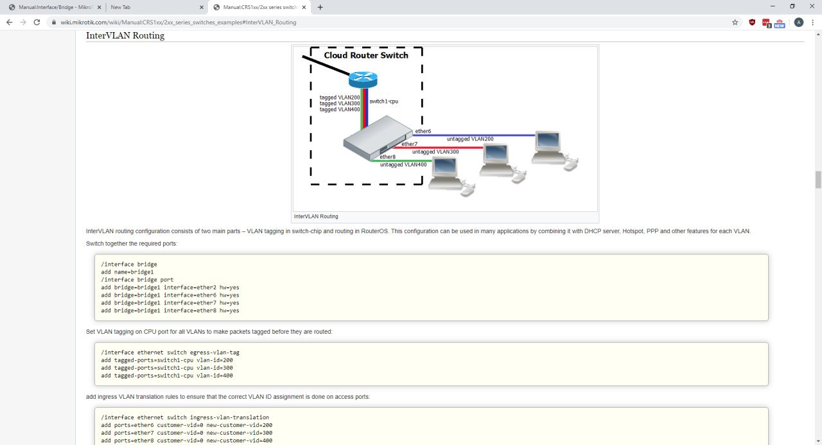Click the 'interface=ether6 hw=yes' code line

170,295
